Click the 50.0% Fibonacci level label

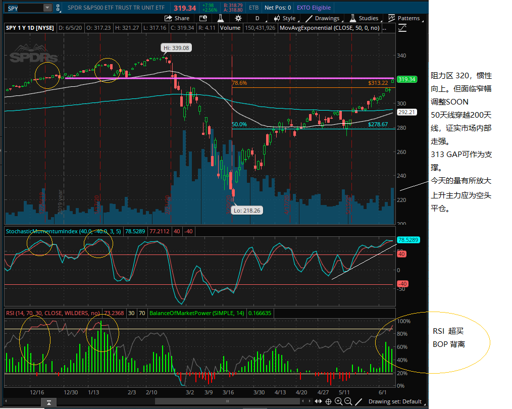pos(239,124)
